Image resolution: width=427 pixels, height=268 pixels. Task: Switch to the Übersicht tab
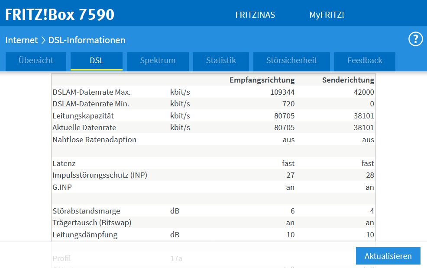click(36, 61)
